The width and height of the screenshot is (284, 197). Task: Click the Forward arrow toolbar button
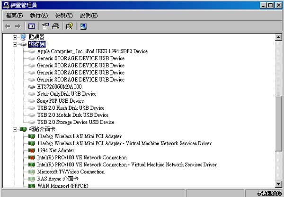pos(18,26)
